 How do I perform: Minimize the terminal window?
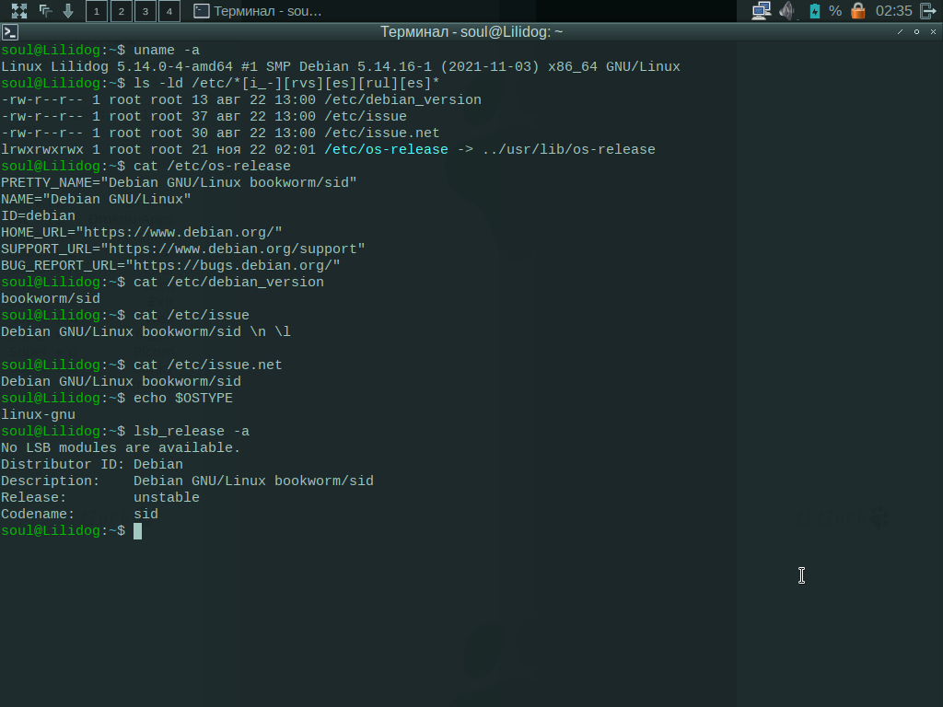(x=901, y=32)
